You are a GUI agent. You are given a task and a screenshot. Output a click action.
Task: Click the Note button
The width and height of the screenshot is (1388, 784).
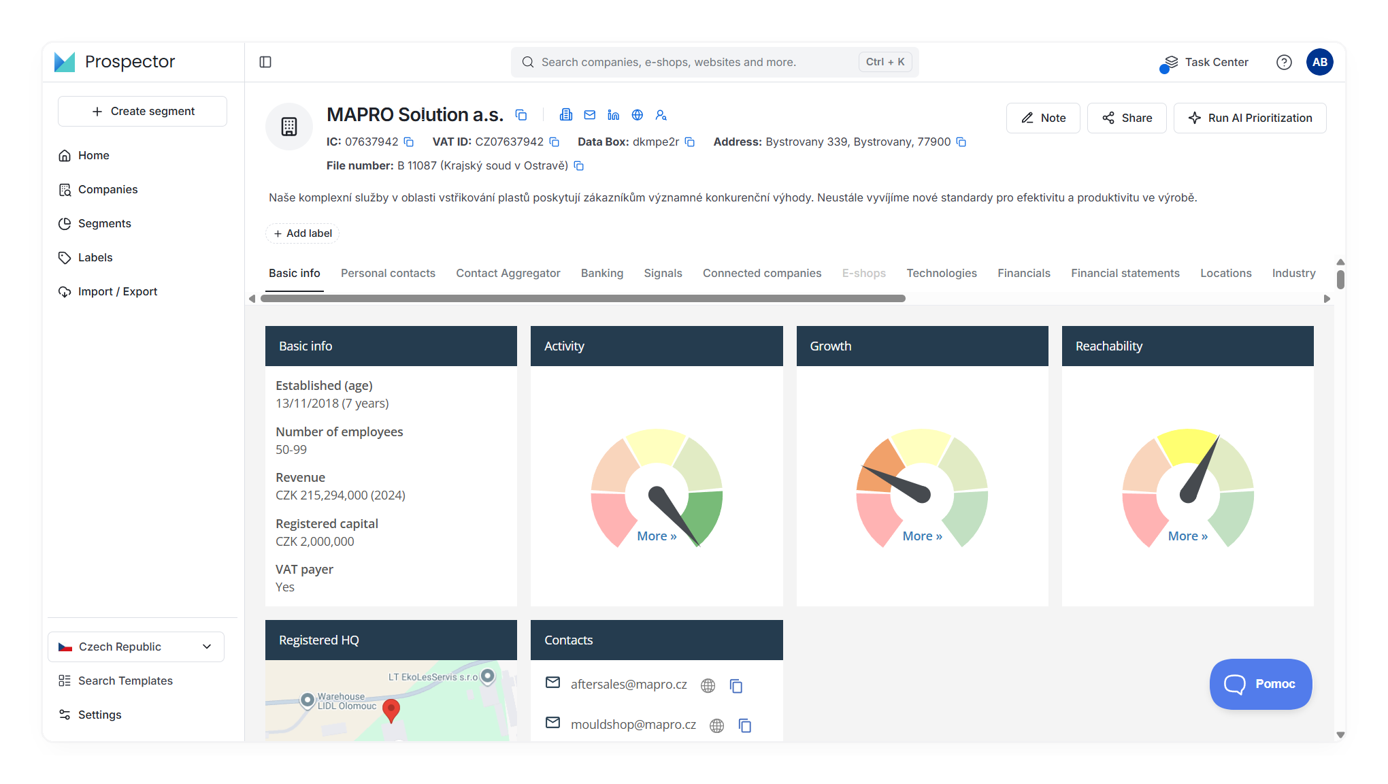(x=1043, y=118)
